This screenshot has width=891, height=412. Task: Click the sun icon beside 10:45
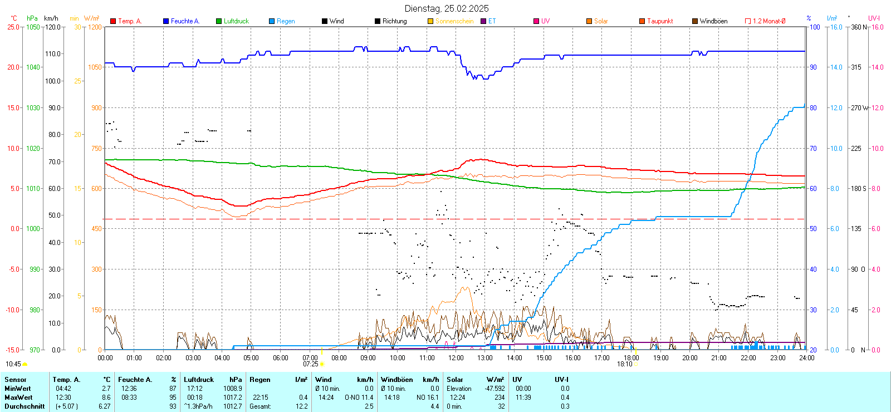click(x=25, y=364)
